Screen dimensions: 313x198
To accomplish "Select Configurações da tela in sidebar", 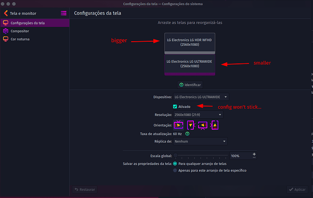I will (35, 23).
